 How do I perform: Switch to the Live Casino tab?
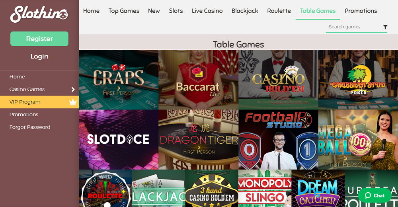coord(207,11)
